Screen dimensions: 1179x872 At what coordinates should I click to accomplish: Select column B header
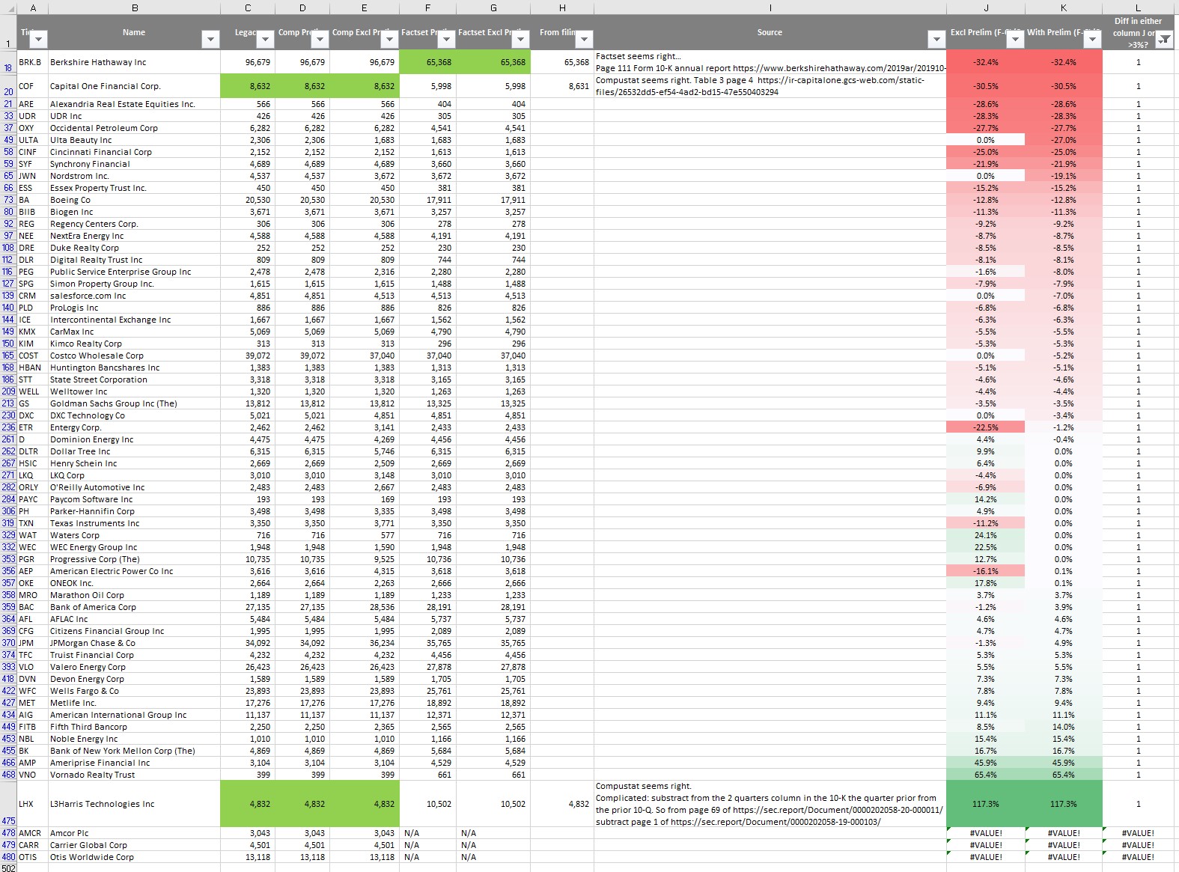tap(135, 7)
